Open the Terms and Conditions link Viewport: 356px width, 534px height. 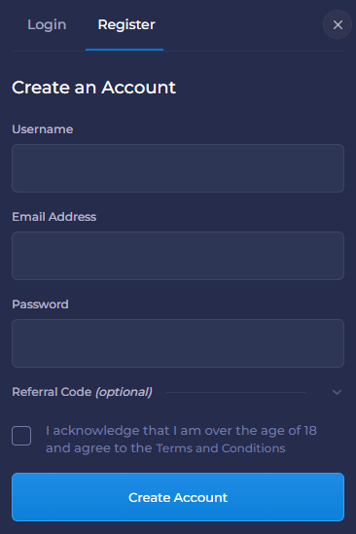pos(221,448)
